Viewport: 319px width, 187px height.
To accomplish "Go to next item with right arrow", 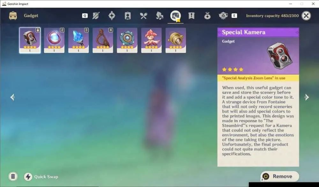I will pos(307,97).
